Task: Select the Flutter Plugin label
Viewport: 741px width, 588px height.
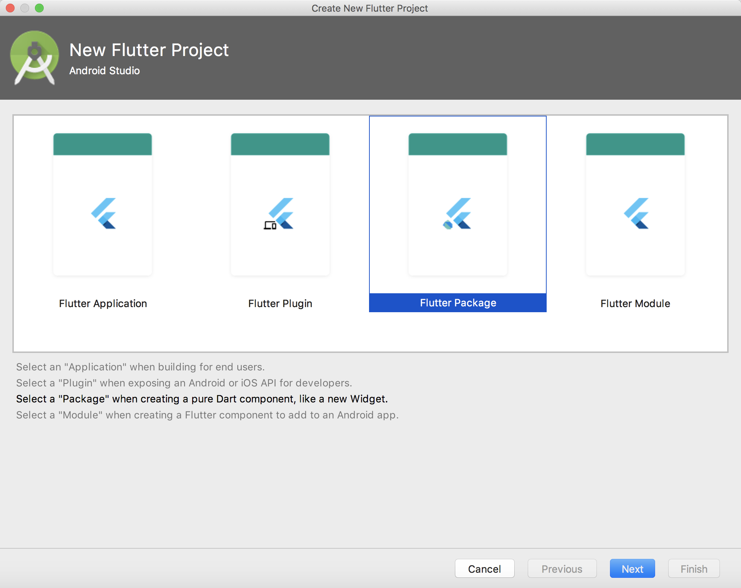Action: [280, 303]
